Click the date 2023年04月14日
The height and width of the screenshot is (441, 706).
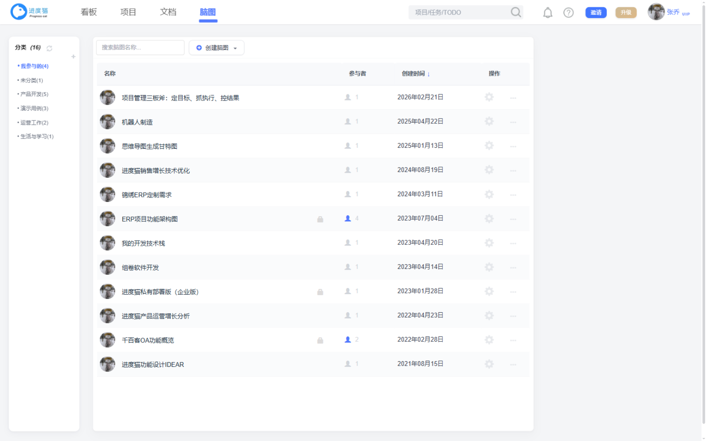(420, 267)
